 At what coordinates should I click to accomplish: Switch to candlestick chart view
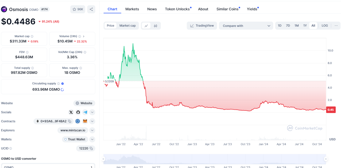click(x=156, y=26)
